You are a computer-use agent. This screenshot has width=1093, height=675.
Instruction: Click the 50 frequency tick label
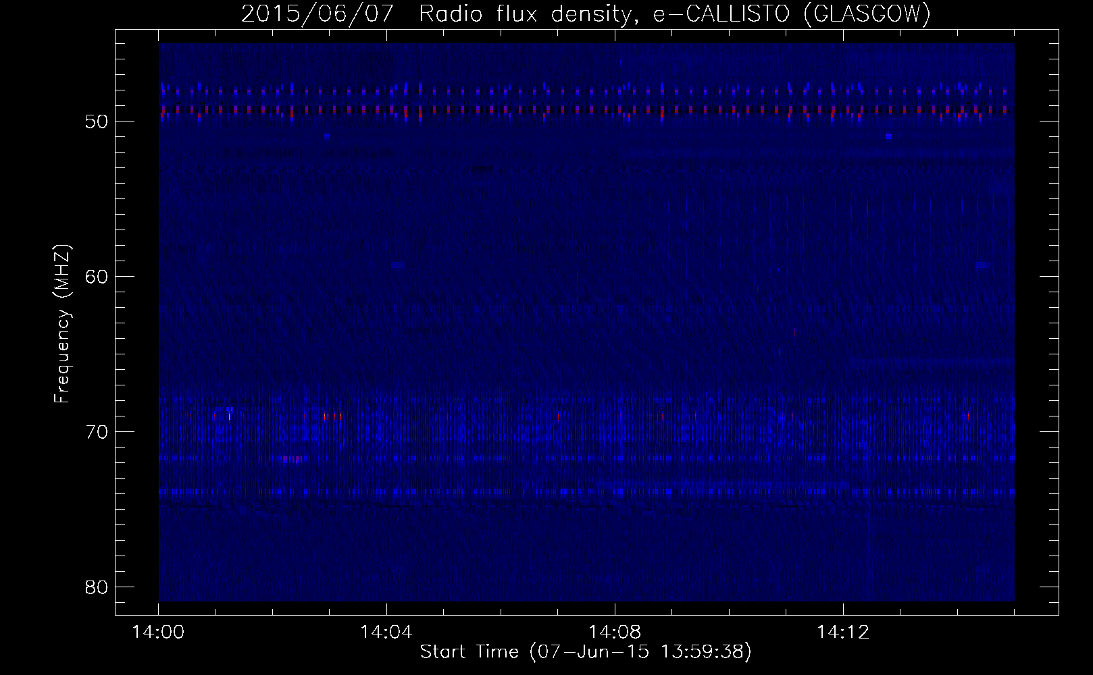click(97, 122)
